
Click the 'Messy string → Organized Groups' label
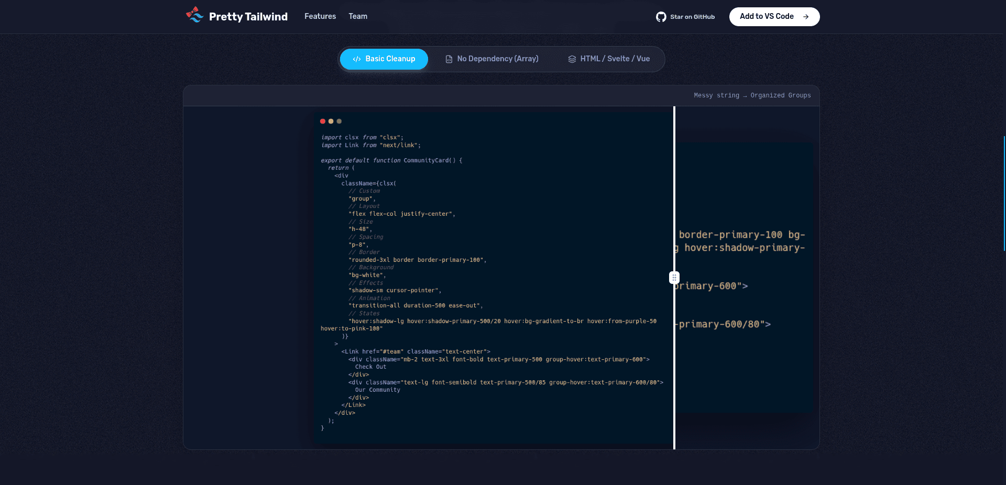click(x=752, y=95)
